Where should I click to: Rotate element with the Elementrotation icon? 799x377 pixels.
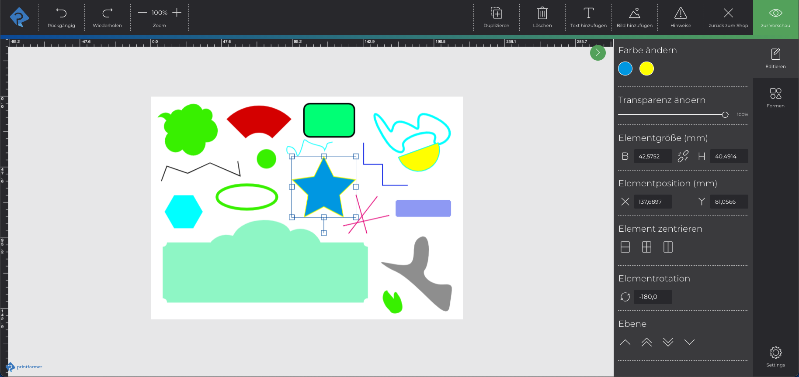click(625, 297)
